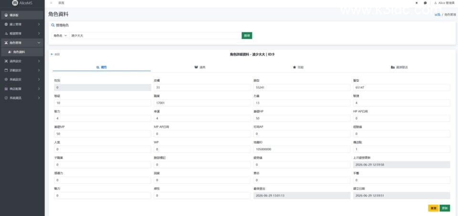Viewport: 458px width, 216px height.
Task: Click the 活動設定 calendar icon
Action: pyautogui.click(x=6, y=70)
